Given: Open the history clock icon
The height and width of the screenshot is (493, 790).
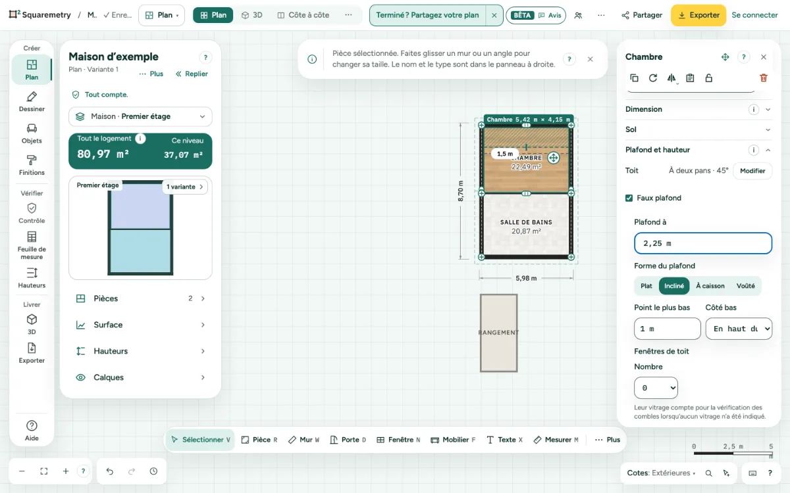Looking at the screenshot, I should [153, 471].
